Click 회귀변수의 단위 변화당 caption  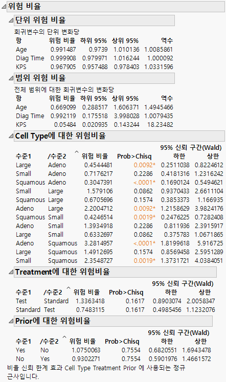tap(47, 32)
